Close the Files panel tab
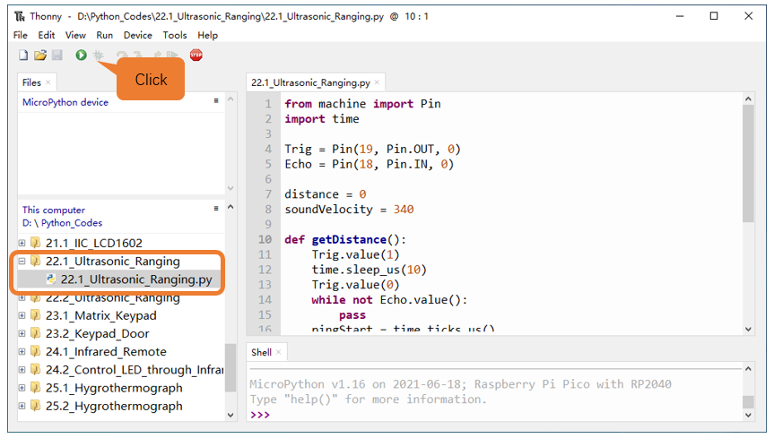Image resolution: width=774 pixels, height=438 pixels. [48, 82]
